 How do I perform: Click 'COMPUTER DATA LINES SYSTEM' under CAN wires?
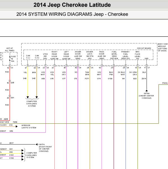click(x=32, y=104)
